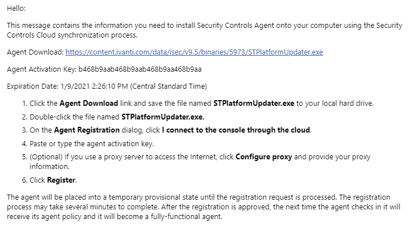Click bold 'Agent Download' in step 1
Image resolution: width=409 pixels, height=227 pixels.
pyautogui.click(x=89, y=104)
